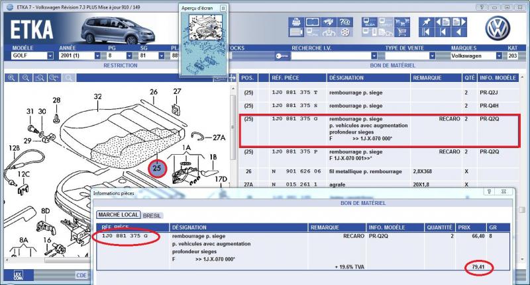The height and width of the screenshot is (285, 530).
Task: Click the Remarque column header in main list
Action: [x=436, y=78]
